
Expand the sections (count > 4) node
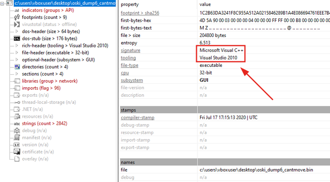(x=16, y=74)
